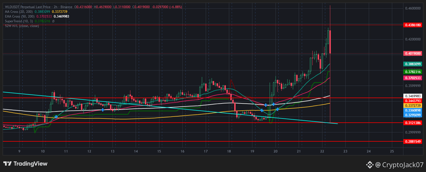Screen dimensions: 426x172
Task: Select the 52W H/L (close, close) label
Action: pos(22,26)
